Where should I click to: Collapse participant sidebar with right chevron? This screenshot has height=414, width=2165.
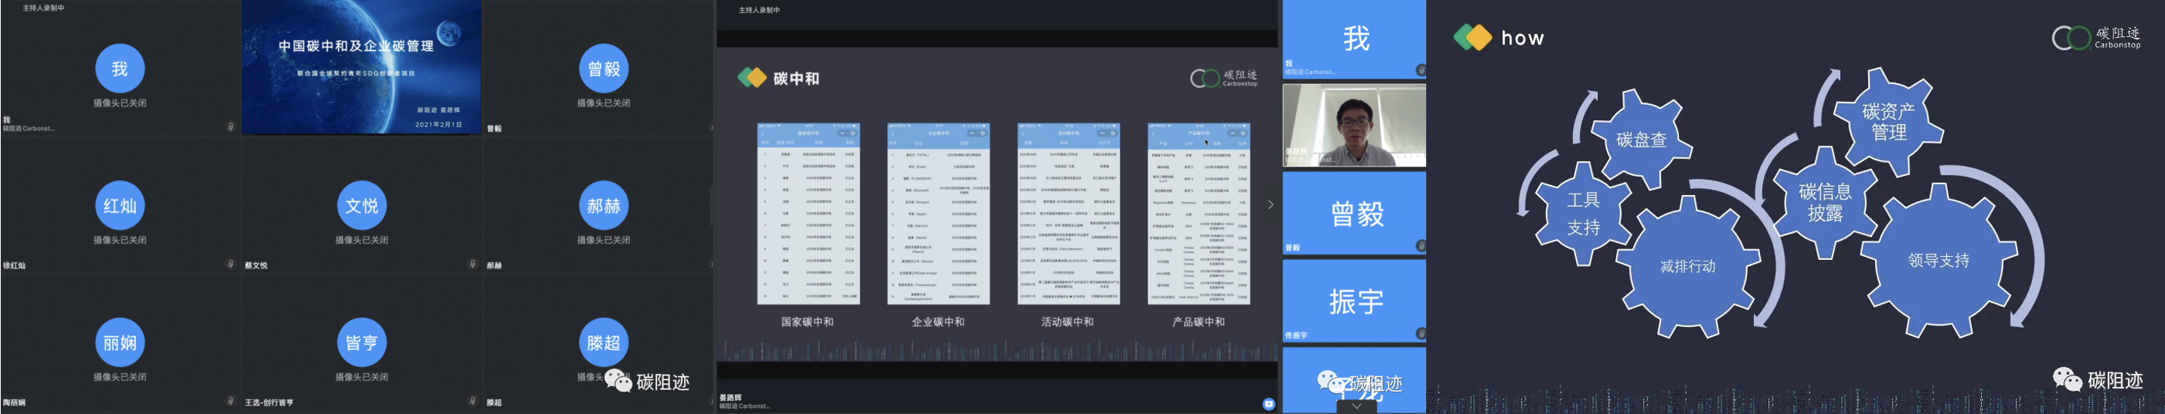(x=1271, y=205)
